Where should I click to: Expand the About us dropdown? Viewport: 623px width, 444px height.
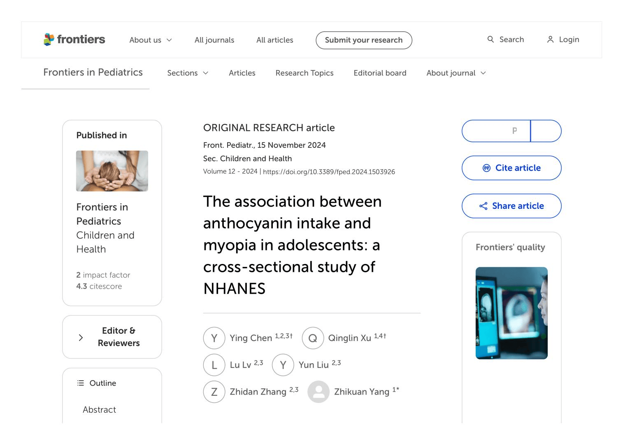[151, 40]
